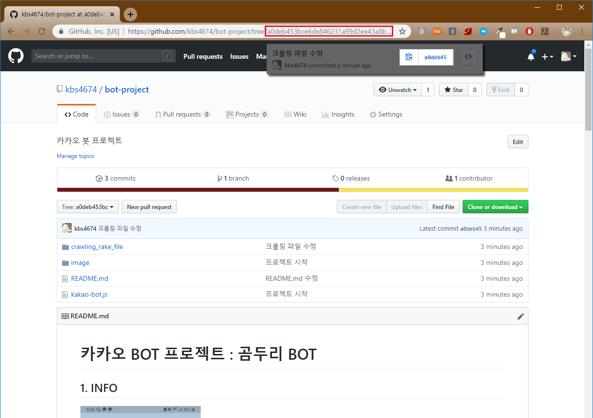Click the Edit description button

click(x=518, y=142)
